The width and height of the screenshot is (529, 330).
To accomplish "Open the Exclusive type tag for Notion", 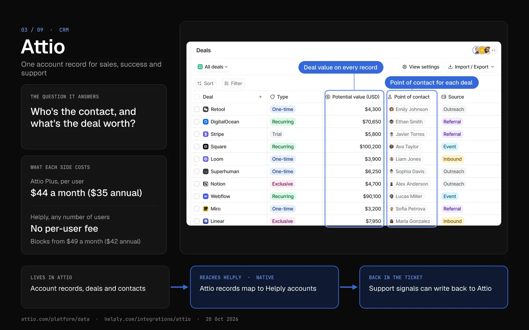I will click(282, 184).
